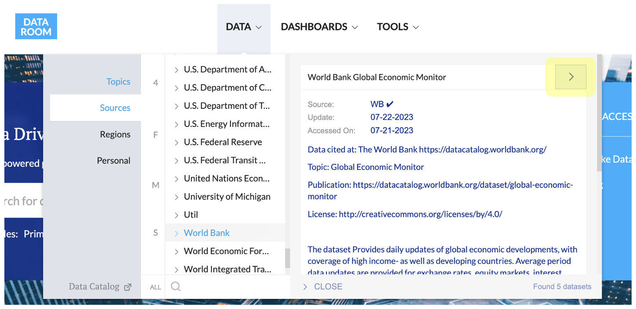Select the World Bank source name
Image resolution: width=636 pixels, height=309 pixels.
(x=207, y=233)
